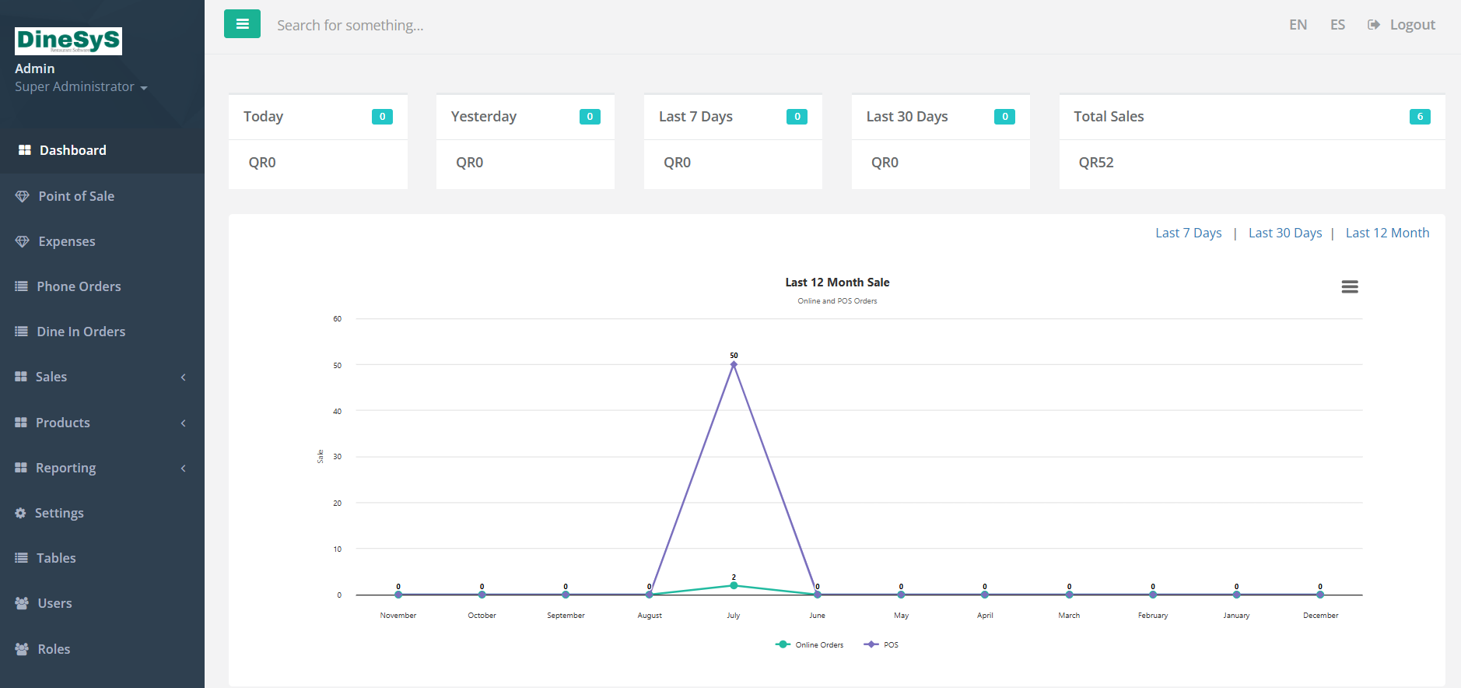Switch language to ES
1461x688 pixels.
(x=1337, y=25)
